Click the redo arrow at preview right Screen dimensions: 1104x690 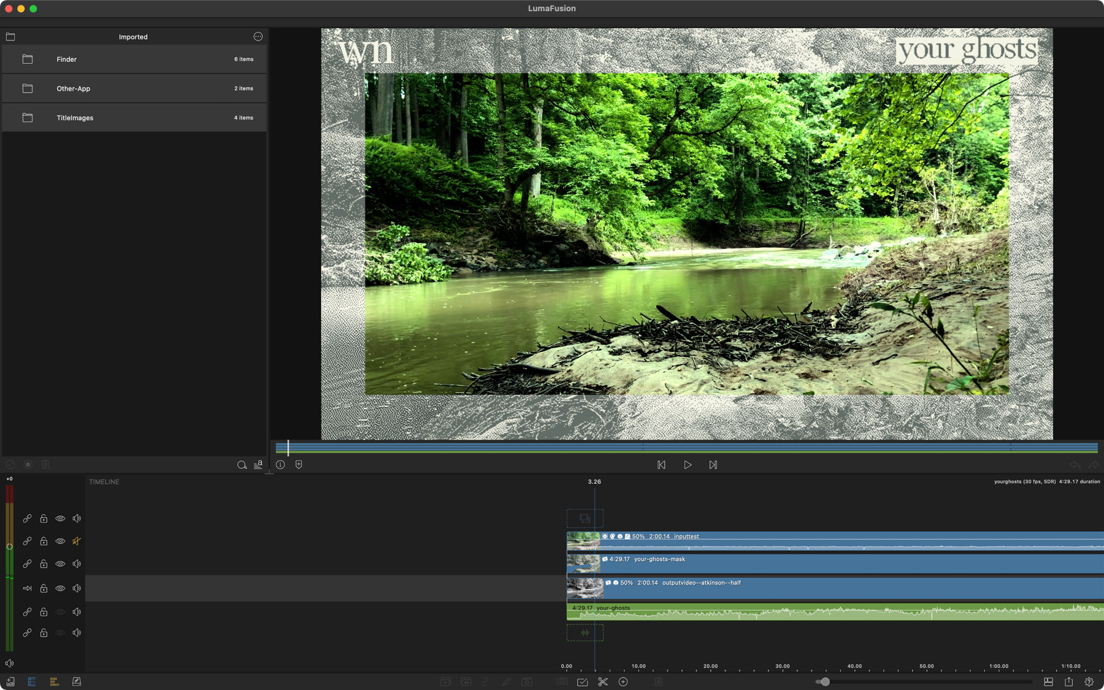[1094, 465]
